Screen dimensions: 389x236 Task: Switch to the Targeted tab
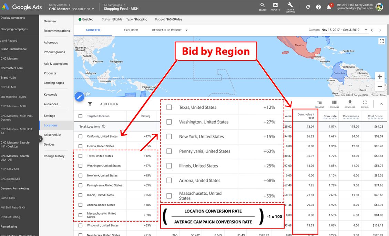point(93,30)
